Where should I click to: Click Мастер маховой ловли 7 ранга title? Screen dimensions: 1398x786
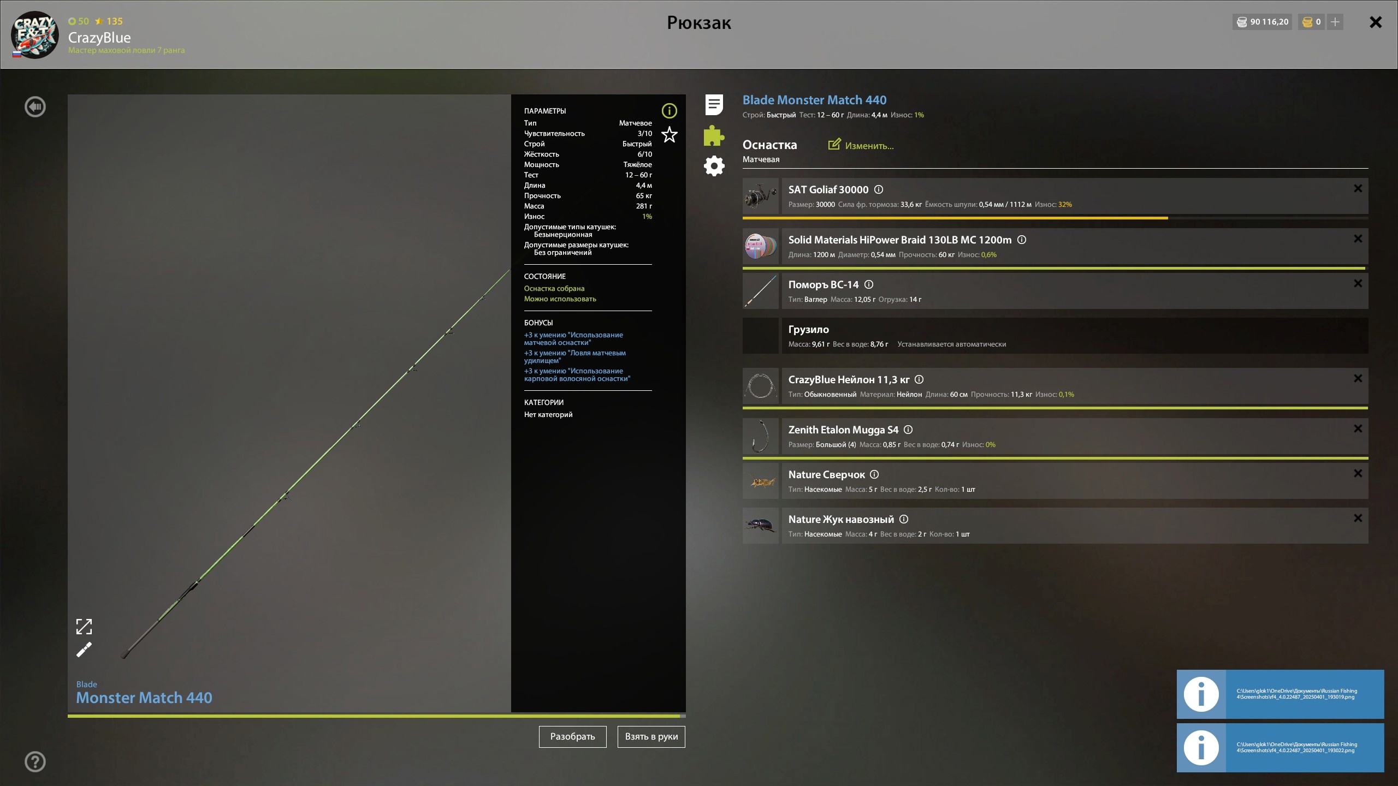tap(126, 50)
